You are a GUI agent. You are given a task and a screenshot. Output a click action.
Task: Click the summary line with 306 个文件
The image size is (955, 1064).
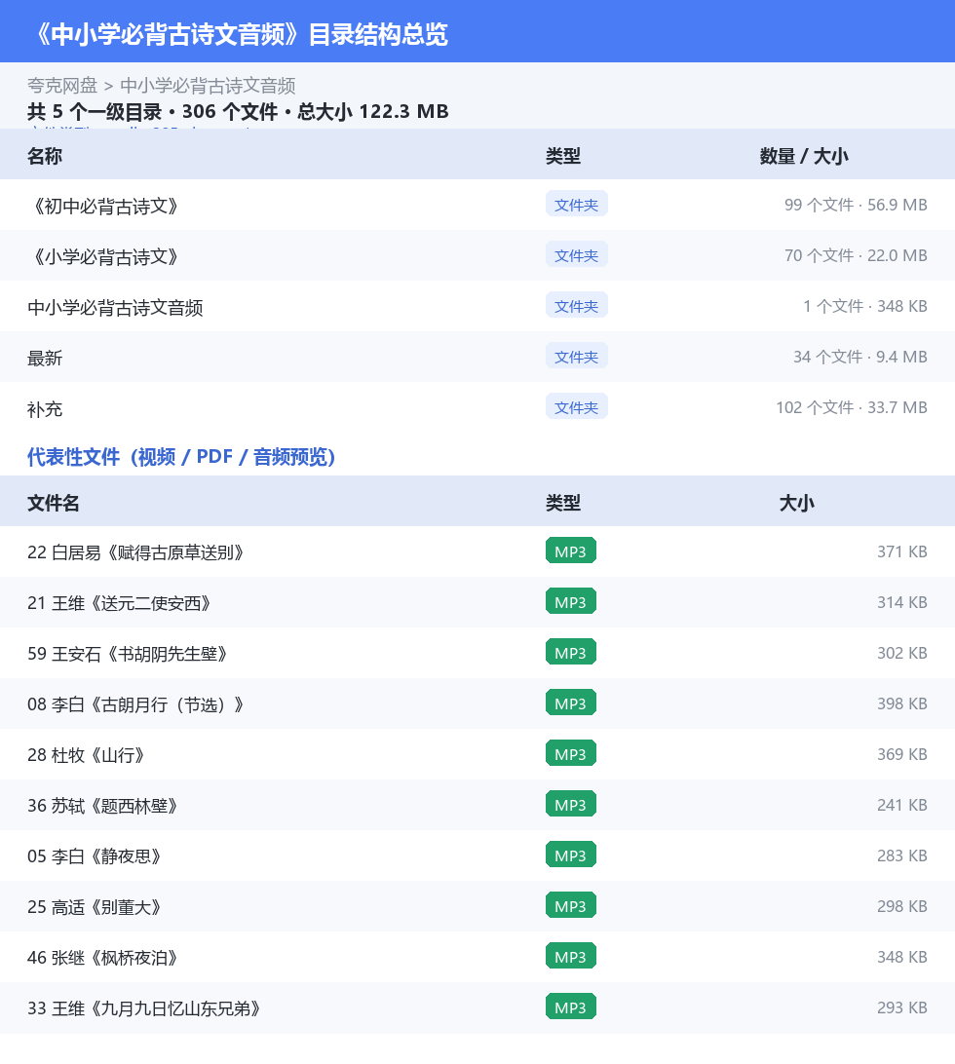238,111
